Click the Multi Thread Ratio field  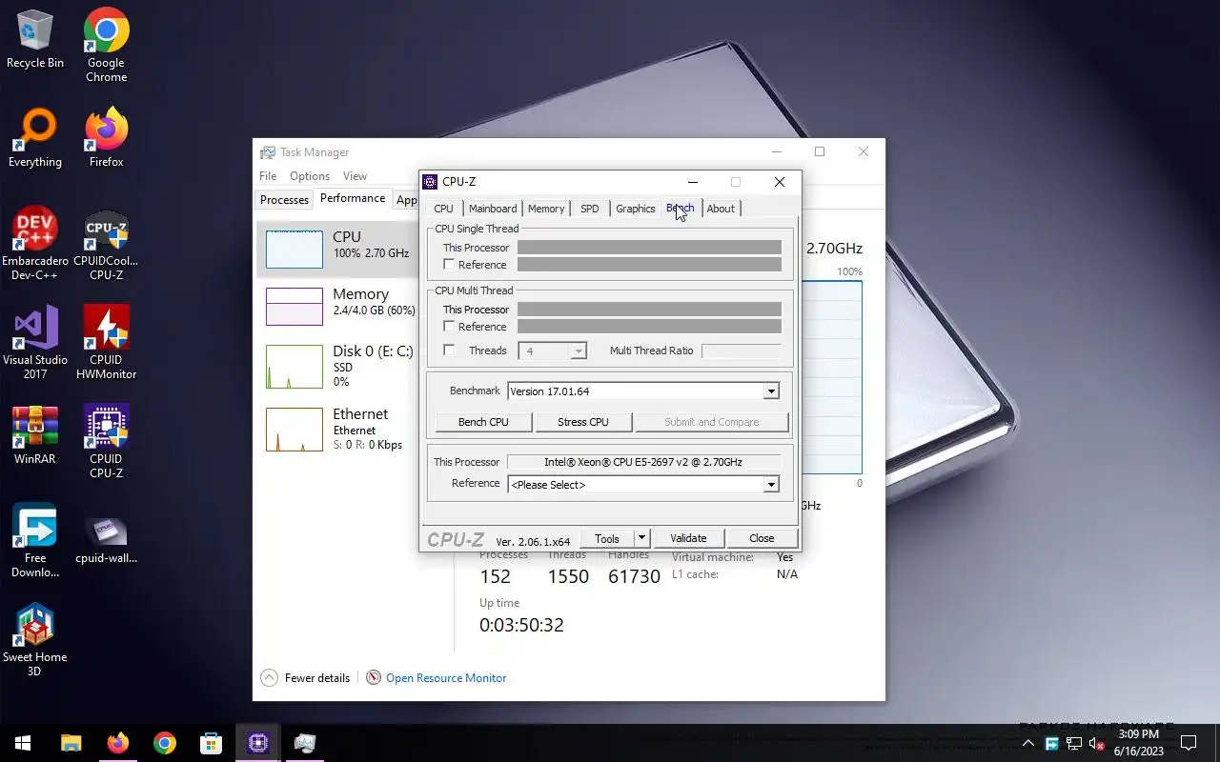[x=741, y=351]
